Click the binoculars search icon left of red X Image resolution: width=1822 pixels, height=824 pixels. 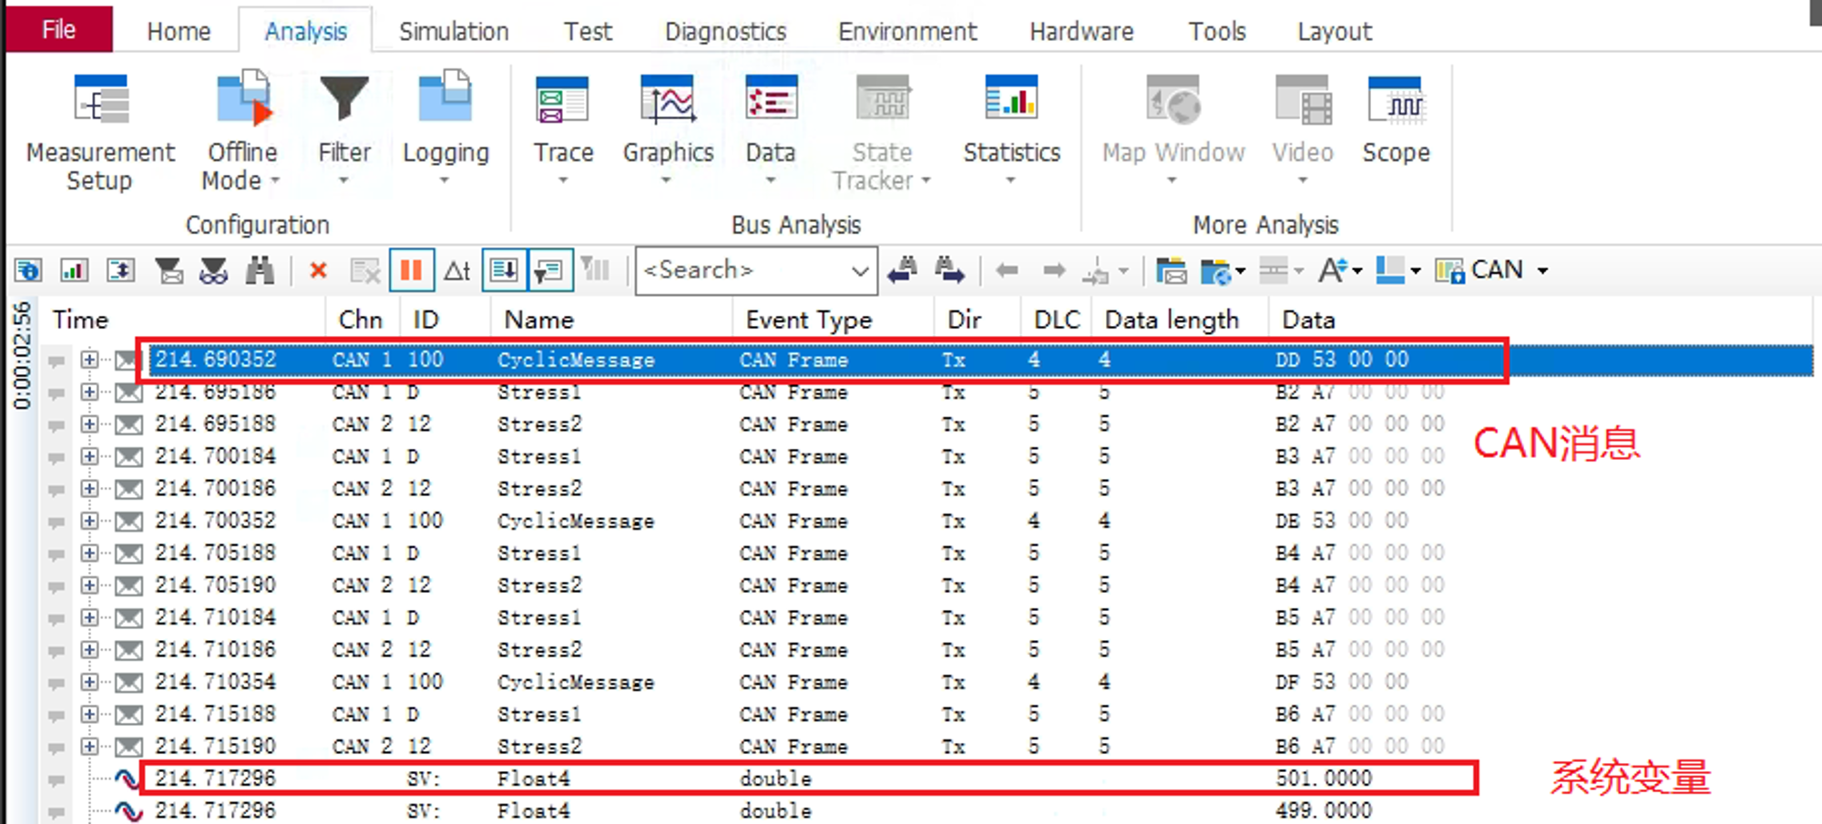[260, 270]
